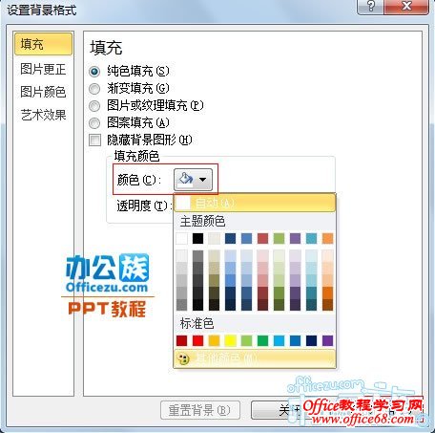This screenshot has height=433, width=435.
Task: Open 图片更正 section
Action: pos(43,69)
